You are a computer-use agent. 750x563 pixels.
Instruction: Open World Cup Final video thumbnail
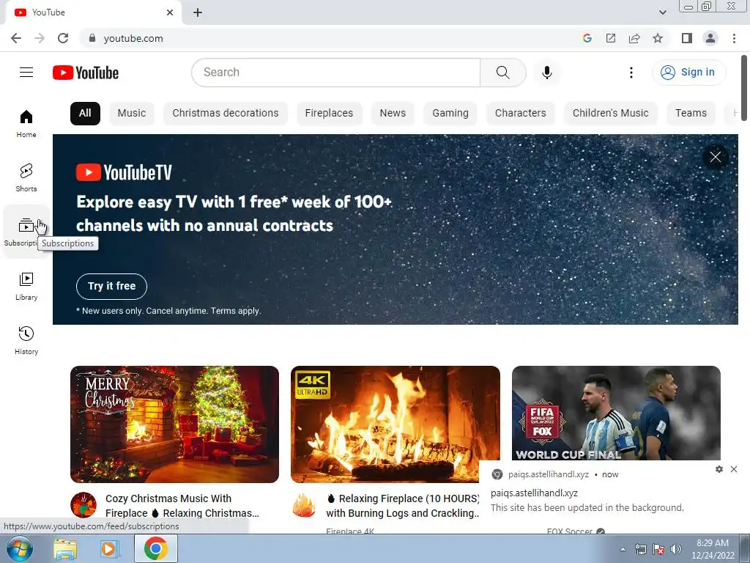(616, 413)
